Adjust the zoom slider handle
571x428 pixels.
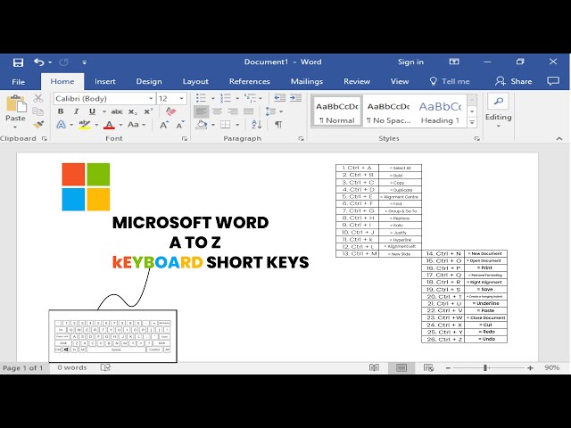tap(485, 368)
